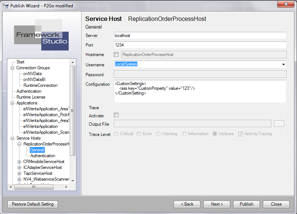Click the Hostname text field
The width and height of the screenshot is (297, 214).
[x=204, y=55]
